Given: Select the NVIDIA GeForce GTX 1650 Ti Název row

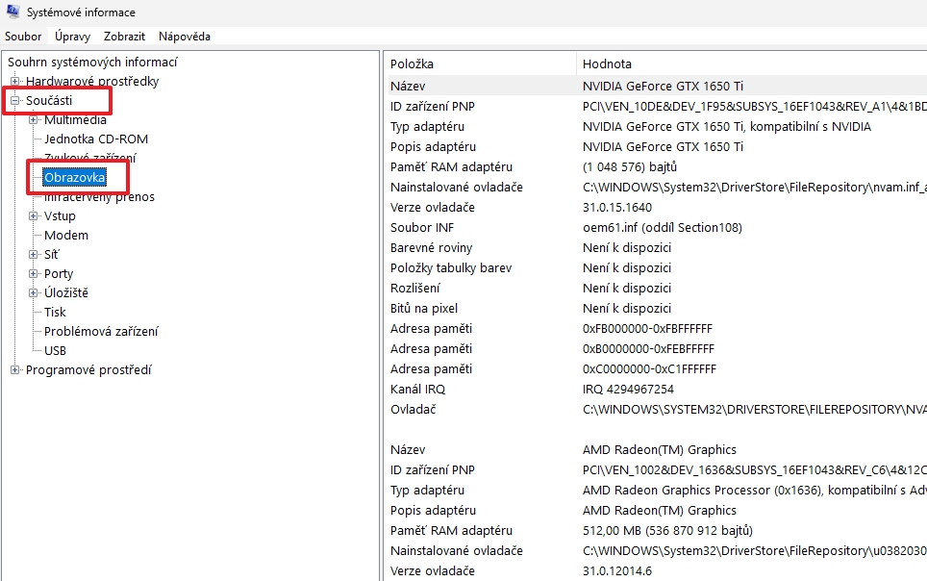Looking at the screenshot, I should [x=658, y=86].
